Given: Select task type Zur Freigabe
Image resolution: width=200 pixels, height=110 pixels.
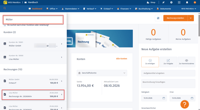Looking at the screenshot, I should click(x=168, y=62).
